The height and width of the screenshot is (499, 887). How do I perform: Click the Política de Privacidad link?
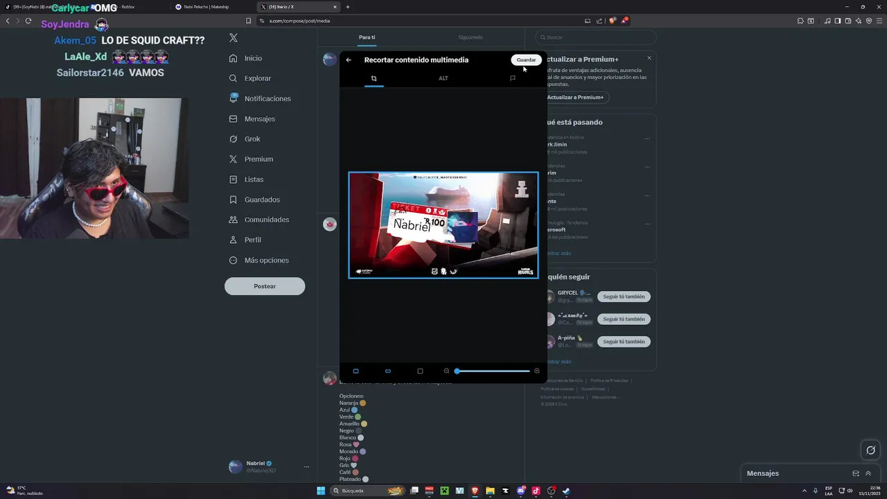(x=609, y=380)
